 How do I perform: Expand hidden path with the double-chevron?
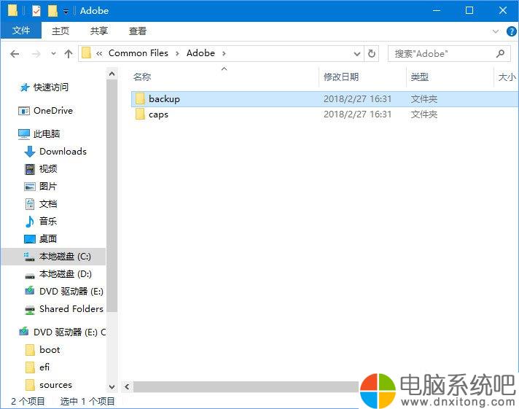99,53
